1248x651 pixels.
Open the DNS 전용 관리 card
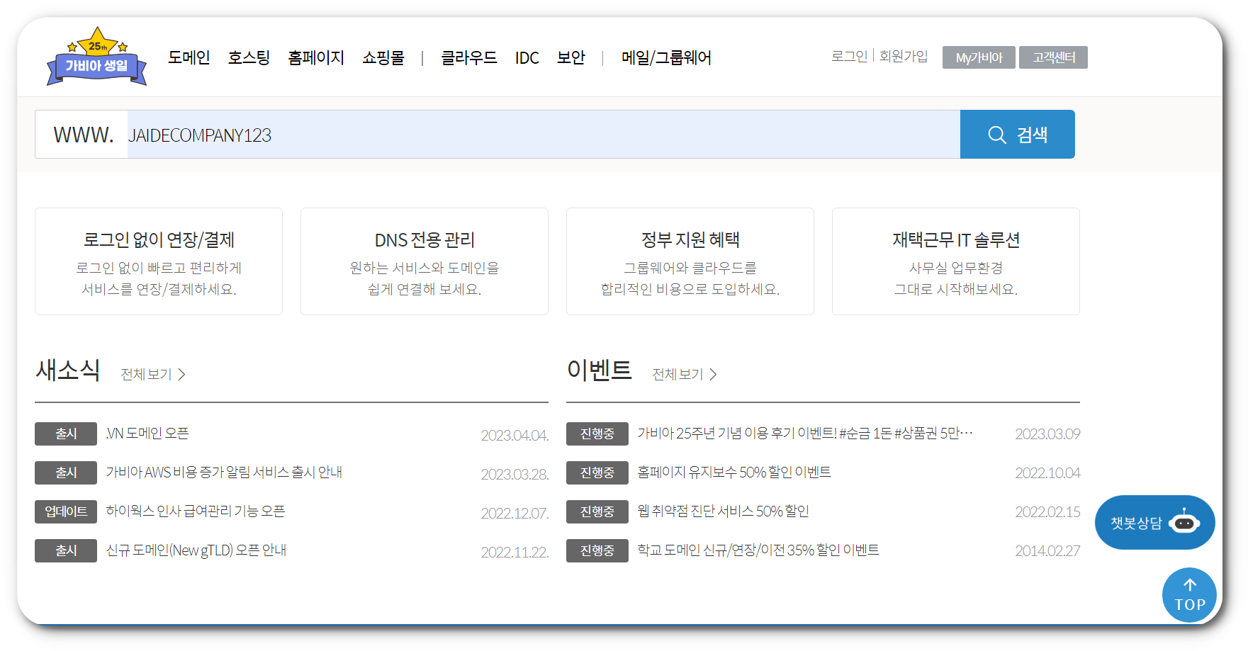click(x=424, y=261)
